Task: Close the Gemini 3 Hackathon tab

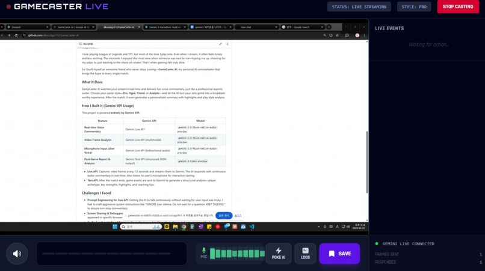Action: pos(185,27)
